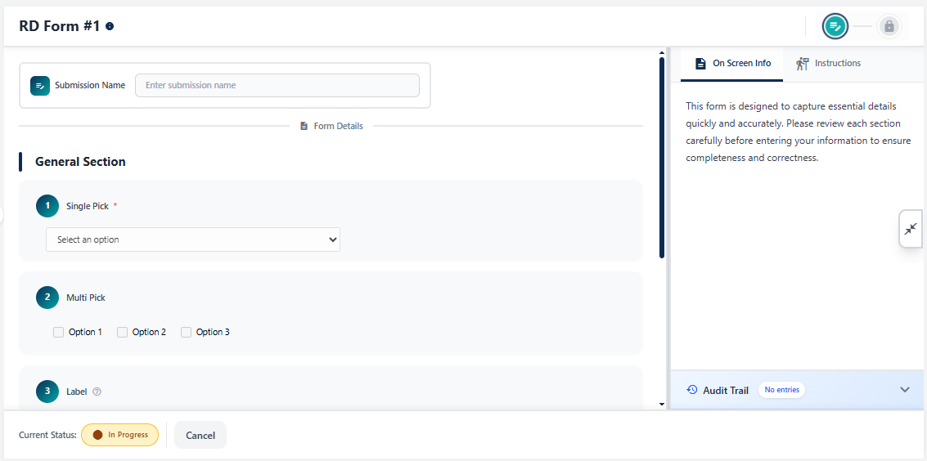The image size is (927, 461).
Task: Click the In Progress status badge
Action: [119, 435]
